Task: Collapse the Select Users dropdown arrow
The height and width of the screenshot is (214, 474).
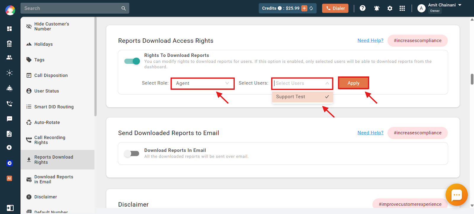Action: (x=327, y=83)
